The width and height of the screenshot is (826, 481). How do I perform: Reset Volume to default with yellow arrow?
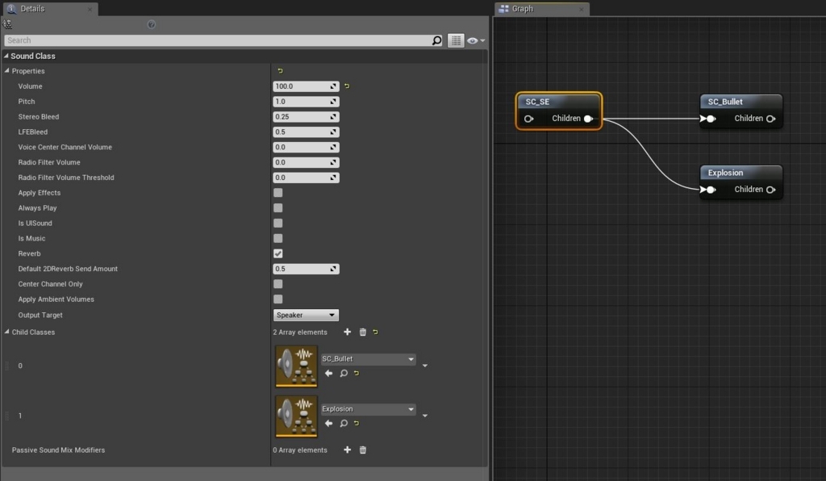click(x=345, y=86)
